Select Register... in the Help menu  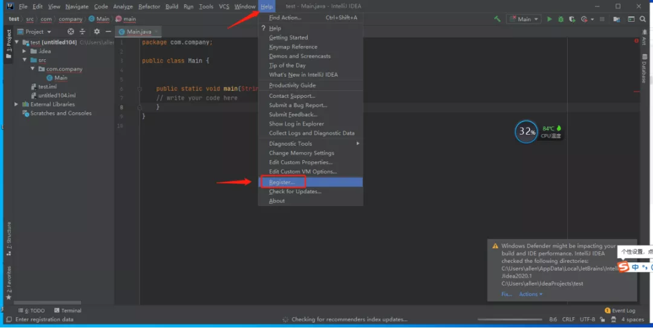click(x=282, y=182)
